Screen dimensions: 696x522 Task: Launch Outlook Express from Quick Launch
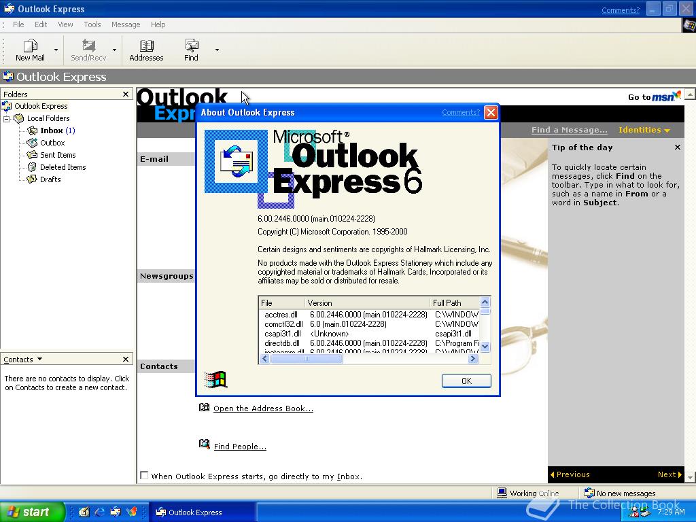click(x=116, y=512)
